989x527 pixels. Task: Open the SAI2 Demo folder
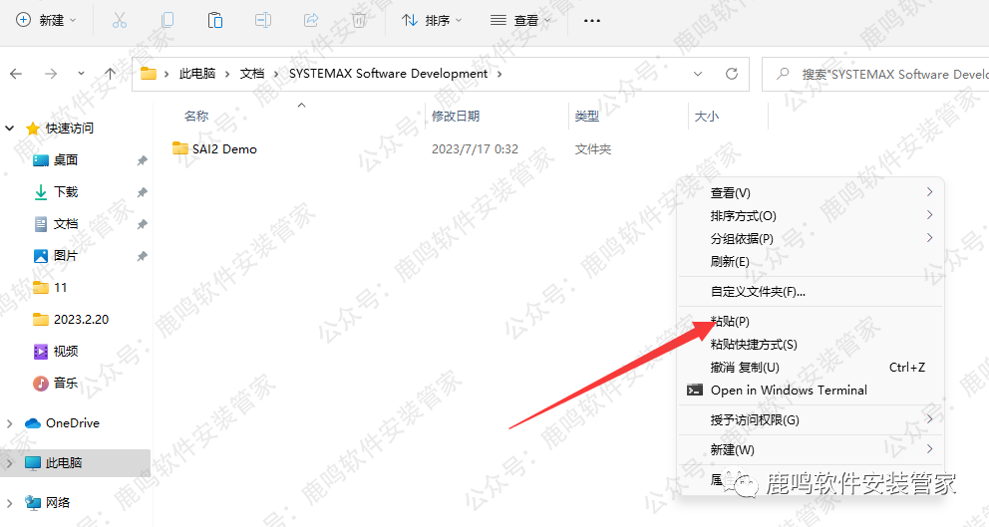(x=224, y=149)
